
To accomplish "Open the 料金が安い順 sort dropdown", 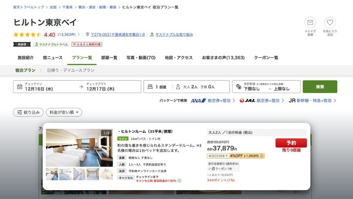I will (x=64, y=112).
